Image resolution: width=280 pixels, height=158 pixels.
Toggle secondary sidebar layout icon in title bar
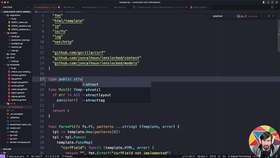point(272,2)
